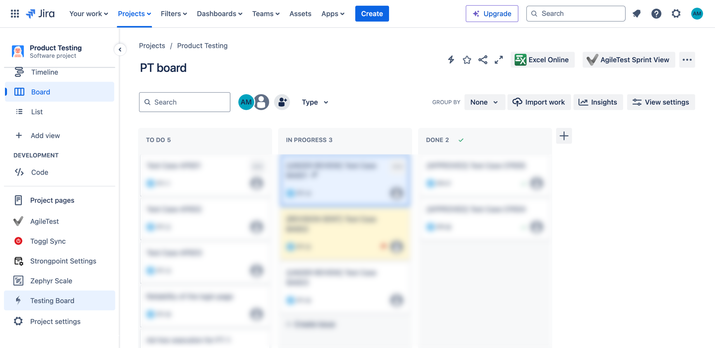Filter board by AM avatar
715x348 pixels.
246,102
